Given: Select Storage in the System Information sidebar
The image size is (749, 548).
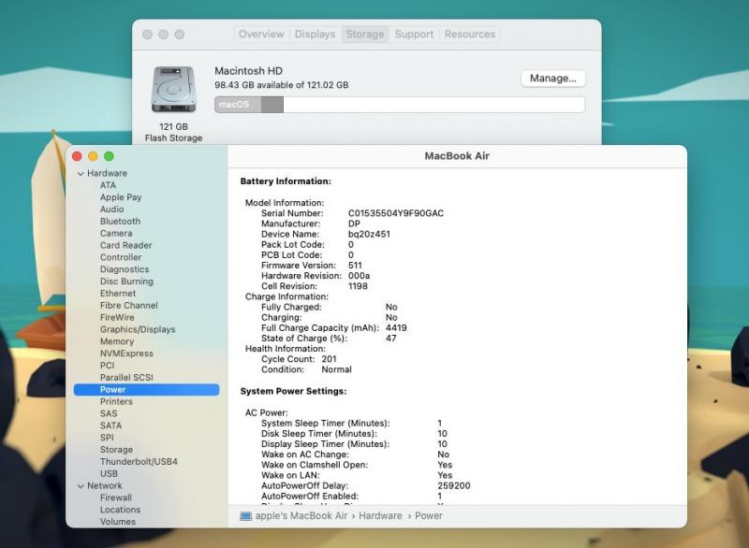Looking at the screenshot, I should 116,450.
